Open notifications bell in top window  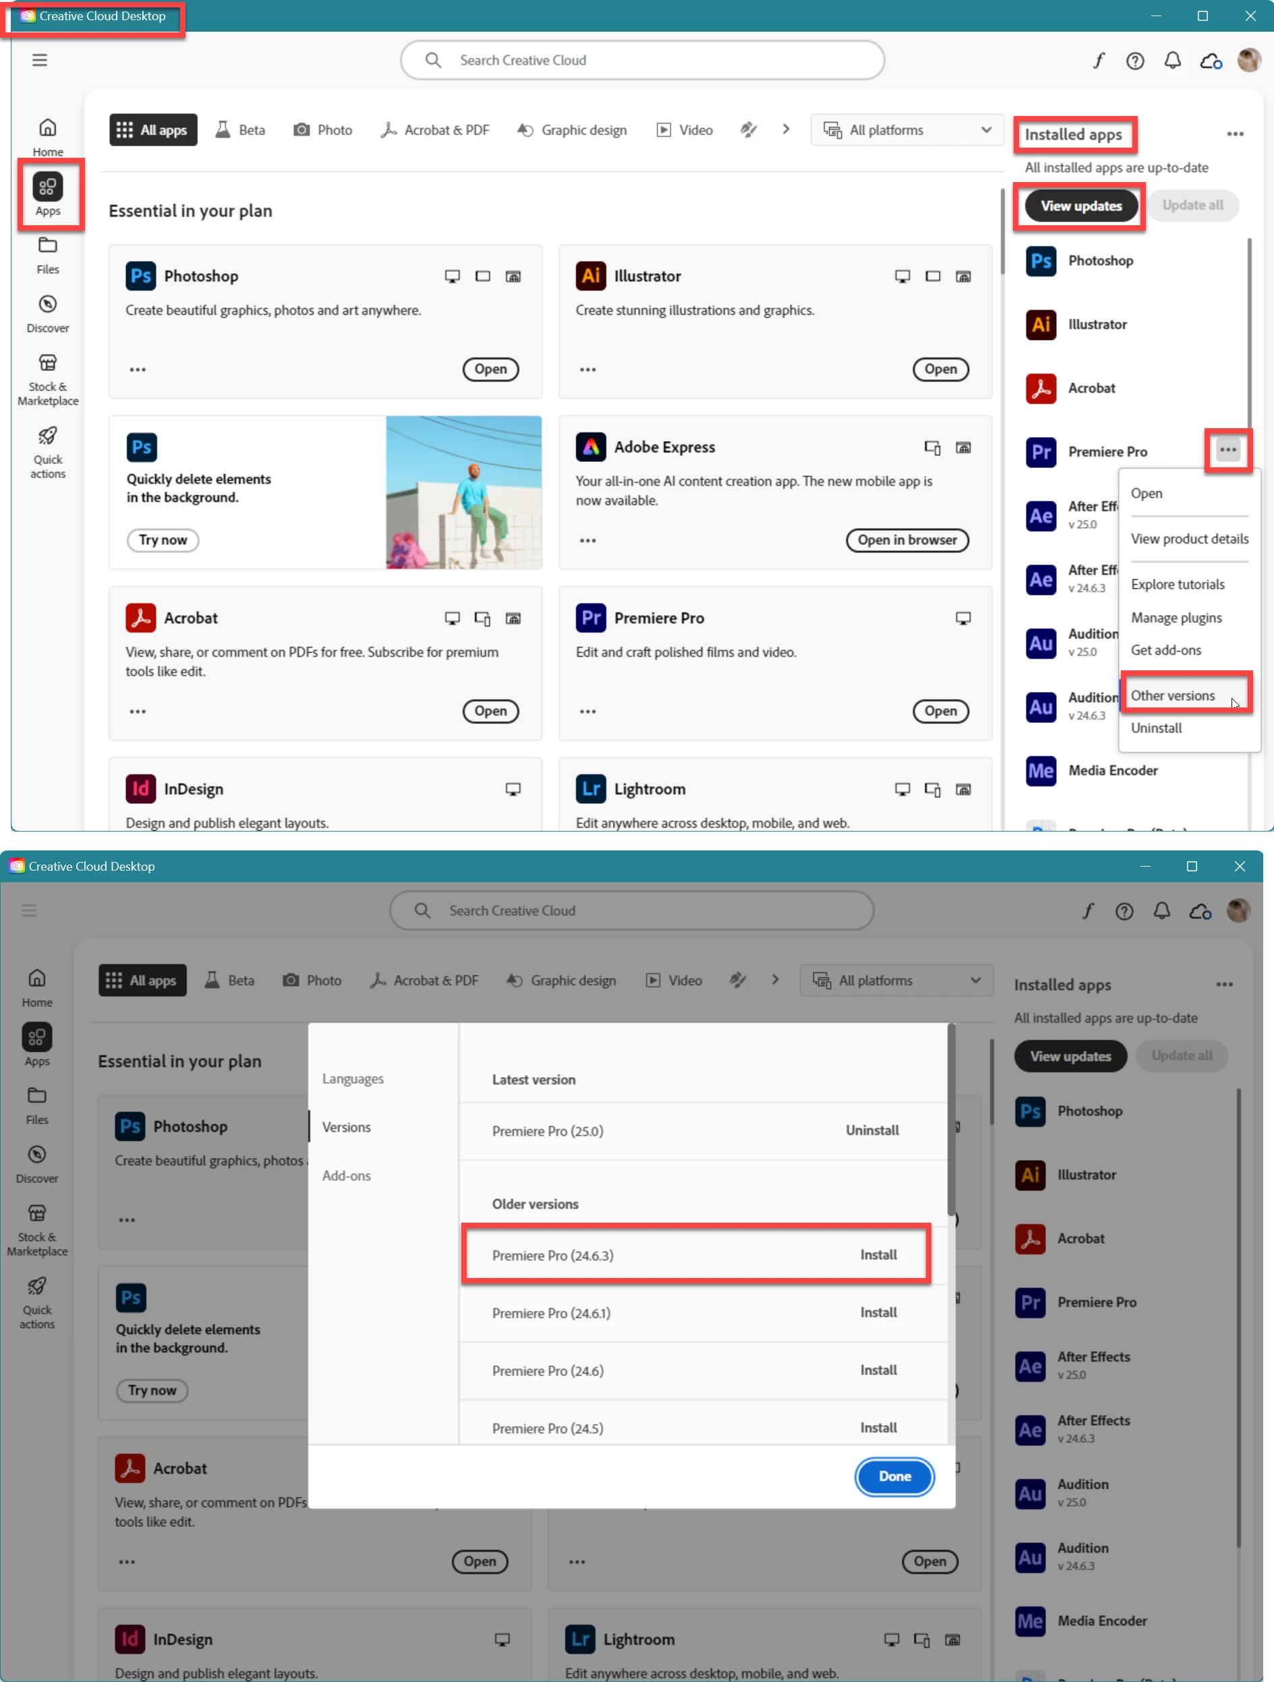tap(1172, 60)
